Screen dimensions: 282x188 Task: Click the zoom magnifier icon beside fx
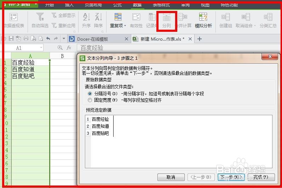point(60,48)
